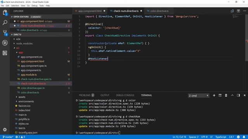The width and height of the screenshot is (248, 139).
Task: Change UTF-8 encoding in status bar
Action: pos(204,137)
